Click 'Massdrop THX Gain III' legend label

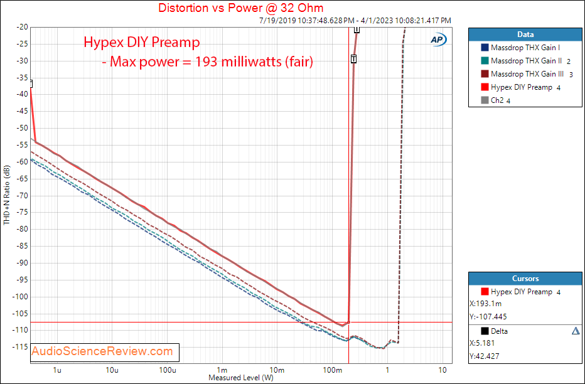pos(527,74)
